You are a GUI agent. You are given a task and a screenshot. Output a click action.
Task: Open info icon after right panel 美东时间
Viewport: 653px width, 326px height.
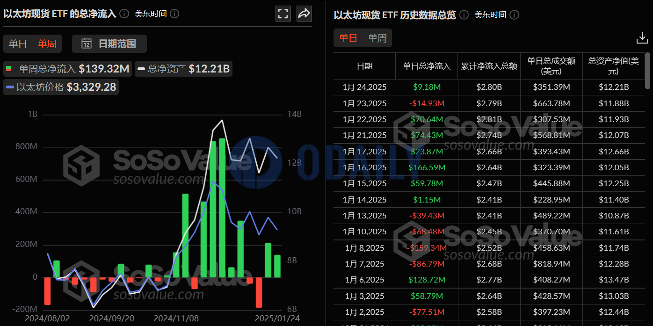[514, 14]
